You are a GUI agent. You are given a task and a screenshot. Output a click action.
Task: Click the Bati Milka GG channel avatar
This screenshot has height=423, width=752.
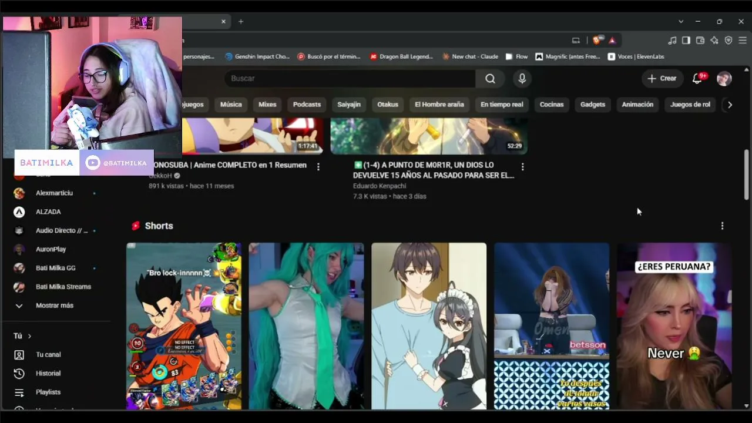[x=19, y=268]
